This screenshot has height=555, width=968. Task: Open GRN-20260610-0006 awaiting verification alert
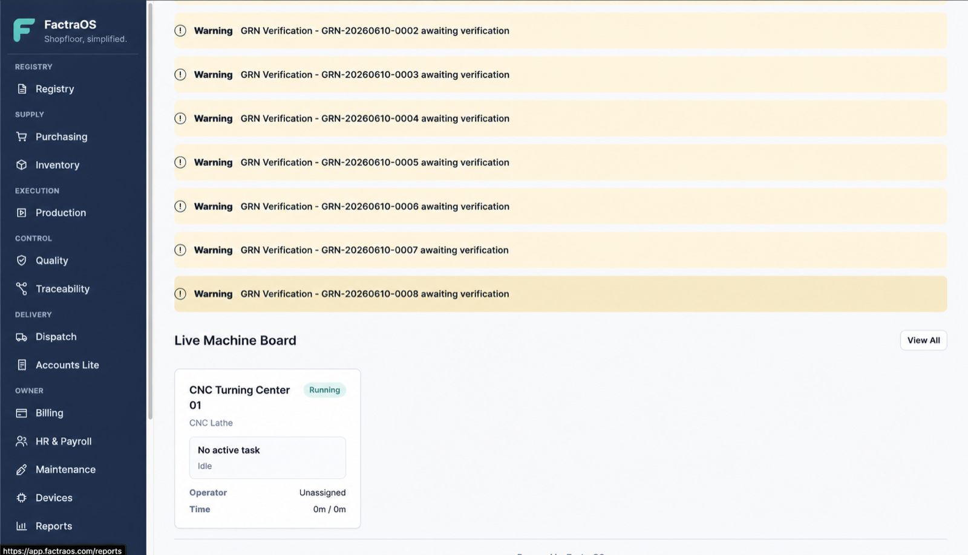pyautogui.click(x=560, y=206)
